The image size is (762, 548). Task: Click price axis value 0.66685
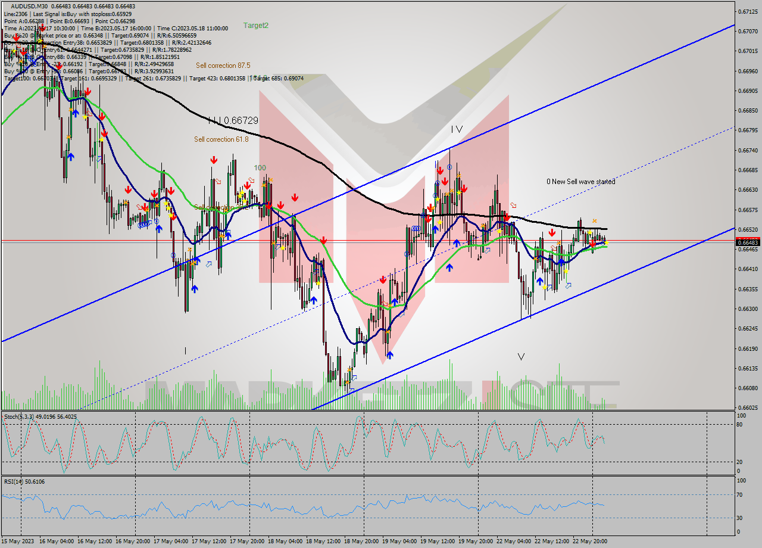point(747,170)
